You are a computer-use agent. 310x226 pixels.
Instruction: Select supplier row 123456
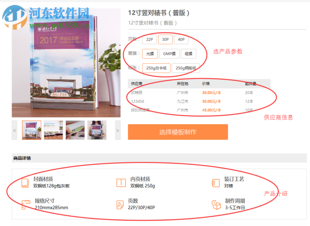pyautogui.click(x=199, y=101)
